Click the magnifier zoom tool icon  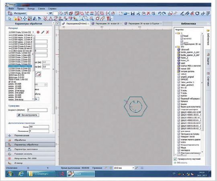point(81,18)
